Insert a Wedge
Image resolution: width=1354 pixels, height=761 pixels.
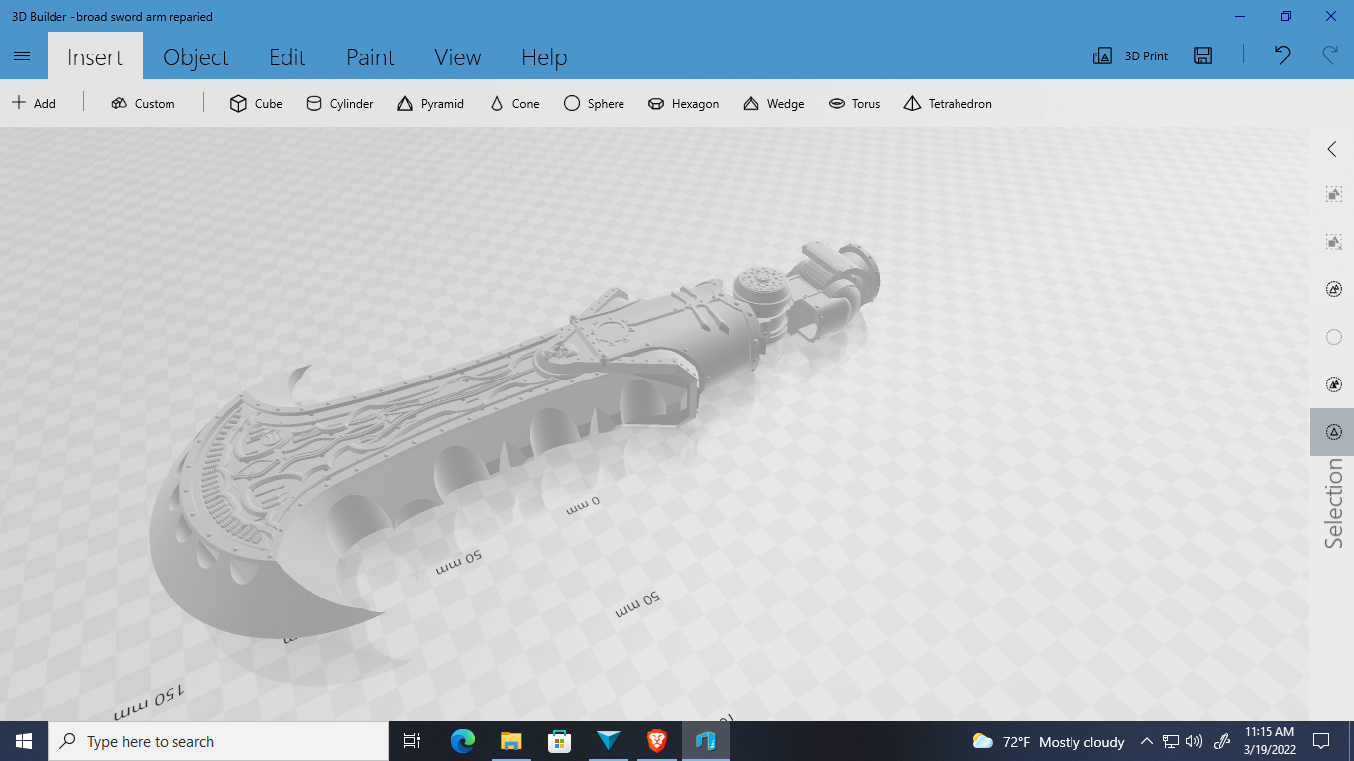[773, 103]
